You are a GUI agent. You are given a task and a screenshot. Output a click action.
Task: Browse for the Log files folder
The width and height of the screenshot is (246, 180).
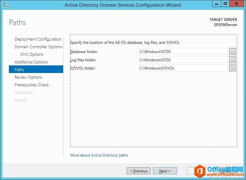coord(232,60)
